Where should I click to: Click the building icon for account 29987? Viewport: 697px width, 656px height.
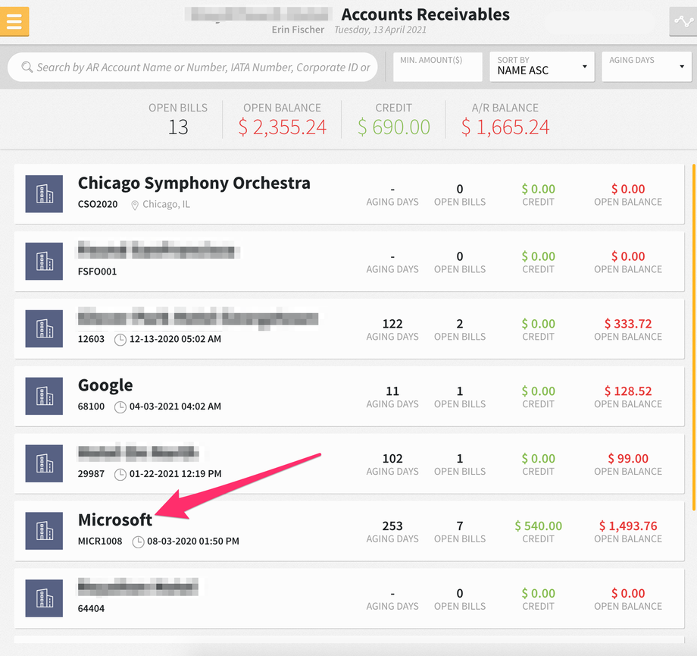tap(44, 463)
